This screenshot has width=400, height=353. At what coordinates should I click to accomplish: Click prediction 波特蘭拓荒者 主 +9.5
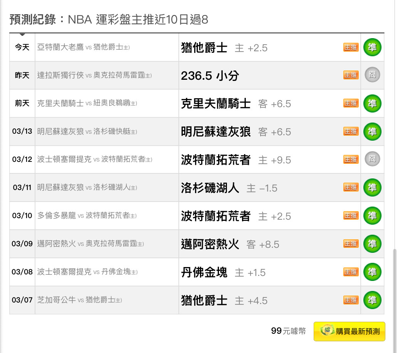[x=236, y=160]
